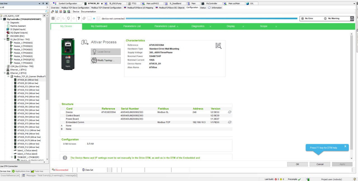Open the ModbusTCPSlave I/O Mapping tab
This screenshot has width=358, height=181.
coord(138,8)
